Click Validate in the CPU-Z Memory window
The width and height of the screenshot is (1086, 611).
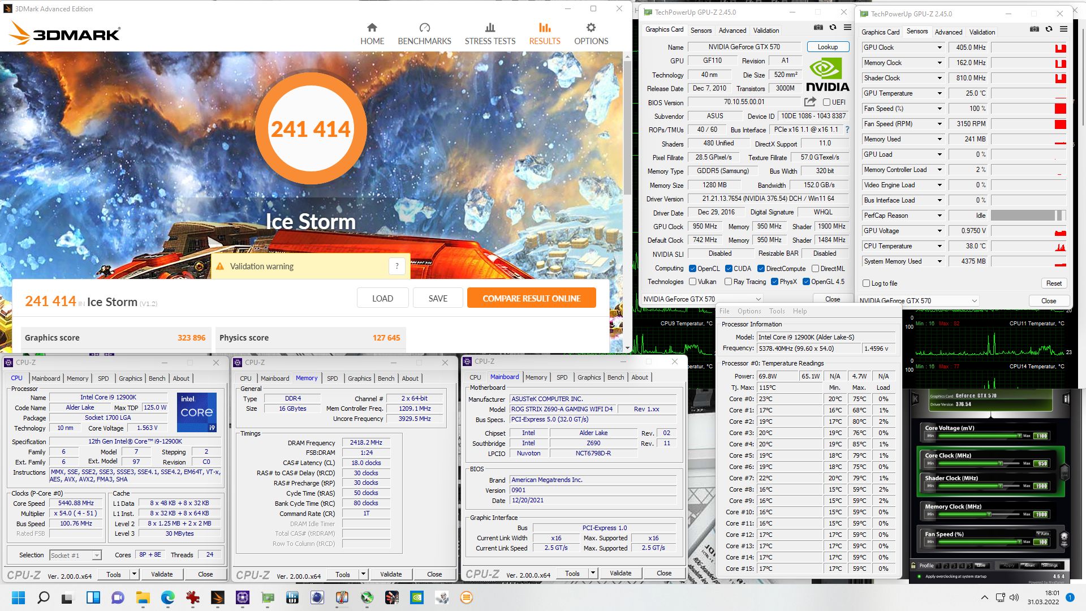pos(391,574)
